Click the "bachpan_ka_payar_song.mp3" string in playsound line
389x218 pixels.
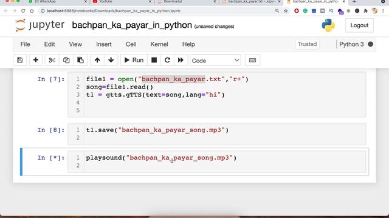point(179,157)
